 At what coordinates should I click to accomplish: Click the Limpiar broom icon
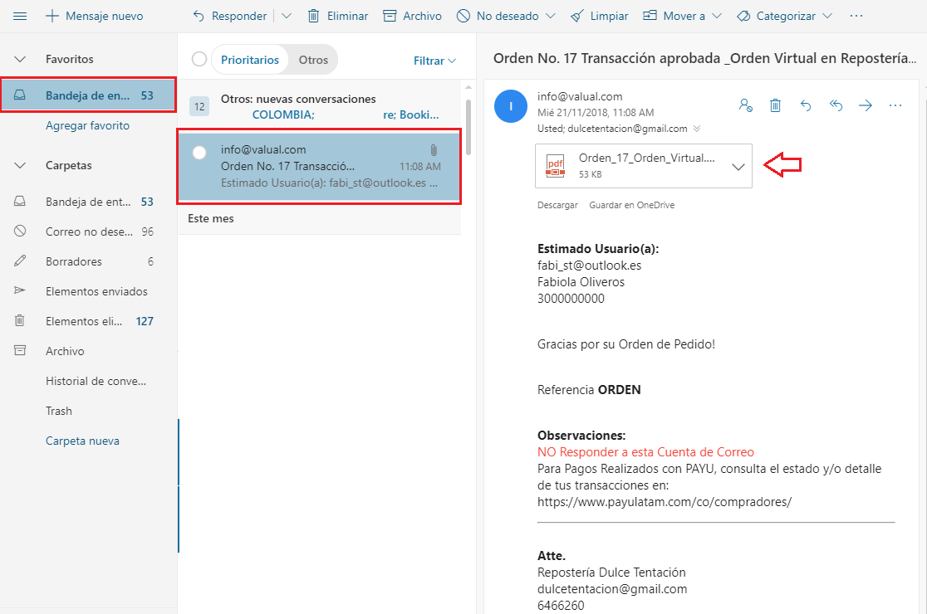(x=577, y=16)
